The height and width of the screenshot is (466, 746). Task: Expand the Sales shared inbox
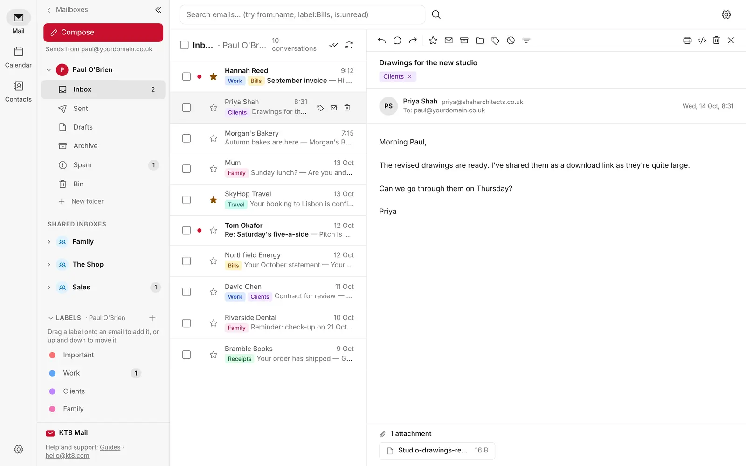pos(48,288)
